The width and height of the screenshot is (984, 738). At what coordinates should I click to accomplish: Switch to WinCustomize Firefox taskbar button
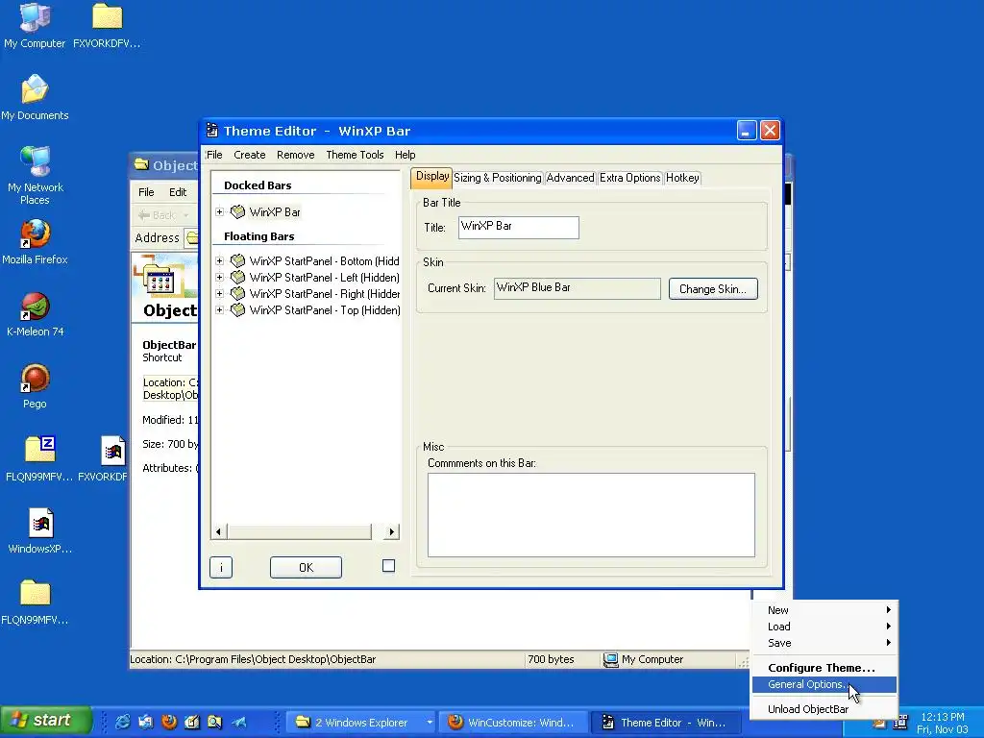(513, 723)
